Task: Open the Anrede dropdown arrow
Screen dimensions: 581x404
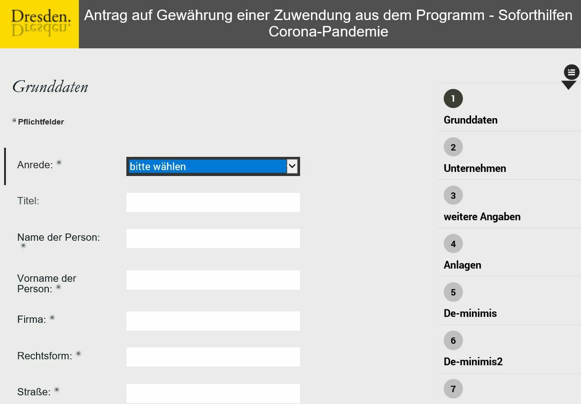Action: [x=292, y=166]
